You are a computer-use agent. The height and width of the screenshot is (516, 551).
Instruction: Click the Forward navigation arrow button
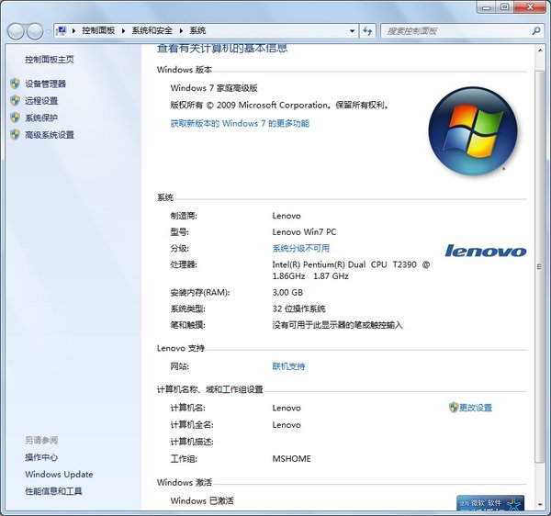(35, 31)
